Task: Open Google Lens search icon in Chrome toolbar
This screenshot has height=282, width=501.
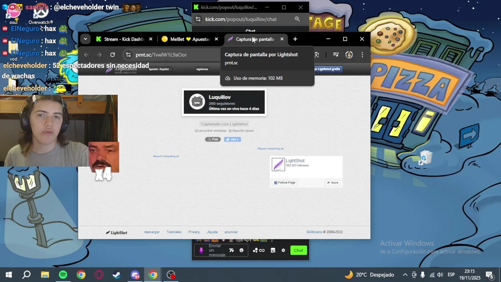Action: [x=316, y=55]
